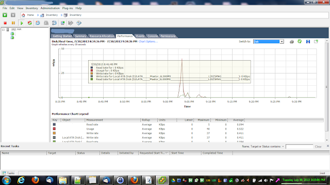Click the Home icon in the navigation bar
Image resolution: width=330 pixels, height=185 pixels.
pos(23,15)
